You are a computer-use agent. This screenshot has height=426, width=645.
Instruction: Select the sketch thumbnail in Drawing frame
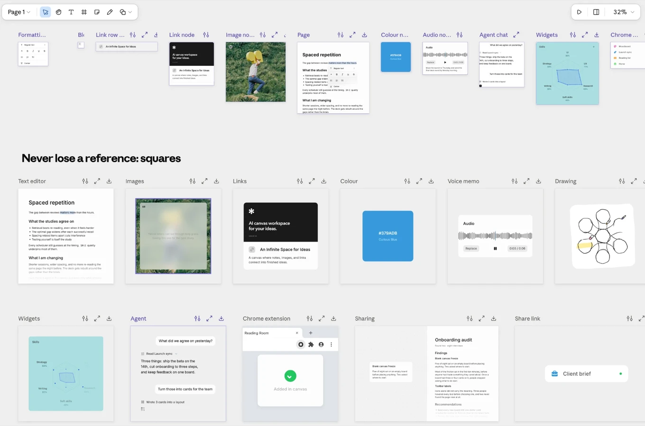coord(602,236)
